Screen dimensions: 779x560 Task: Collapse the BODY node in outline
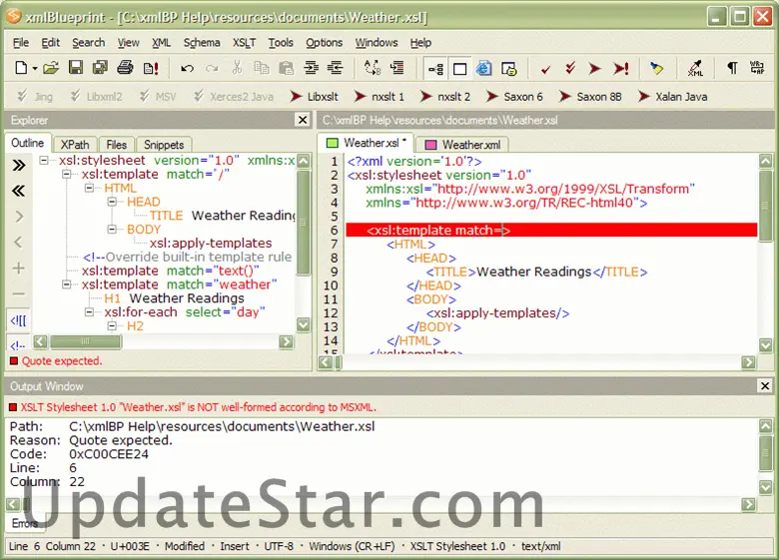click(112, 230)
